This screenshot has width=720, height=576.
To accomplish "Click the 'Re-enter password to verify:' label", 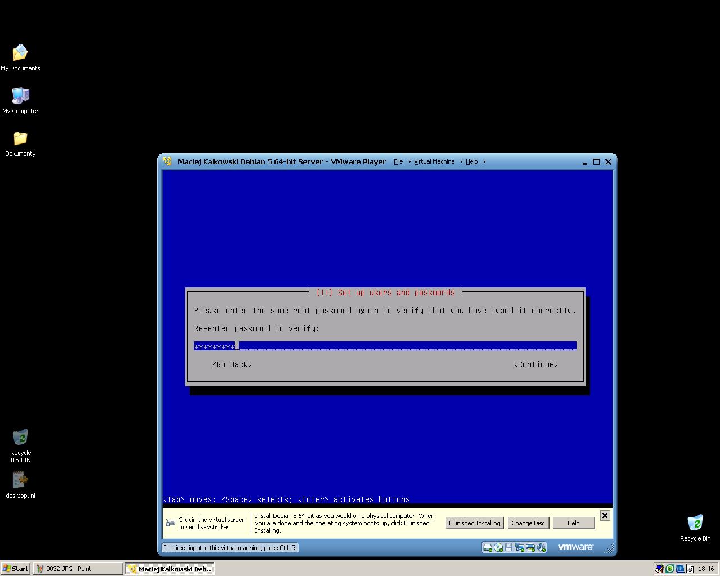I will pyautogui.click(x=256, y=328).
